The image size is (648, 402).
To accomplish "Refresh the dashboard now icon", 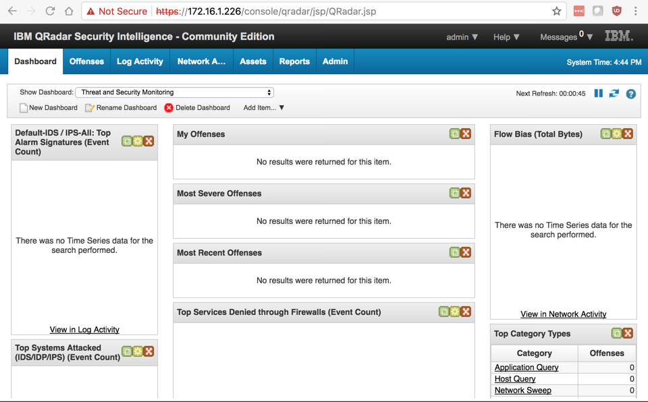I will 614,93.
